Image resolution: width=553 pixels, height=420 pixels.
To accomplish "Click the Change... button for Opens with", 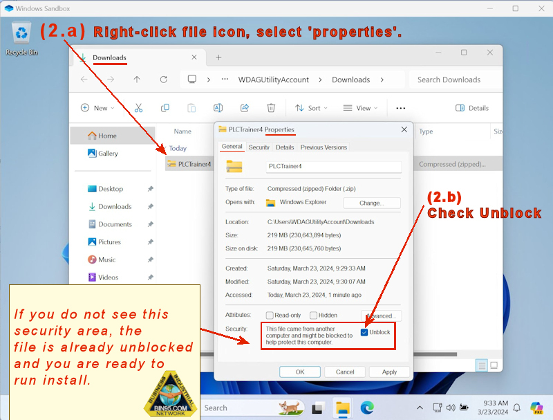I will click(x=372, y=203).
